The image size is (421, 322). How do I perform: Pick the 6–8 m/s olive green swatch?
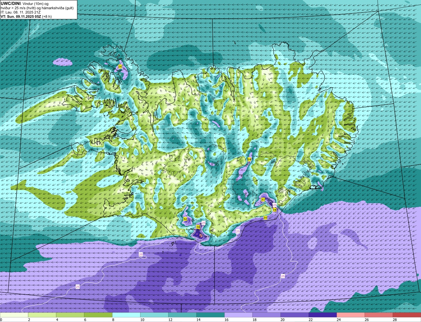[x=98, y=315]
